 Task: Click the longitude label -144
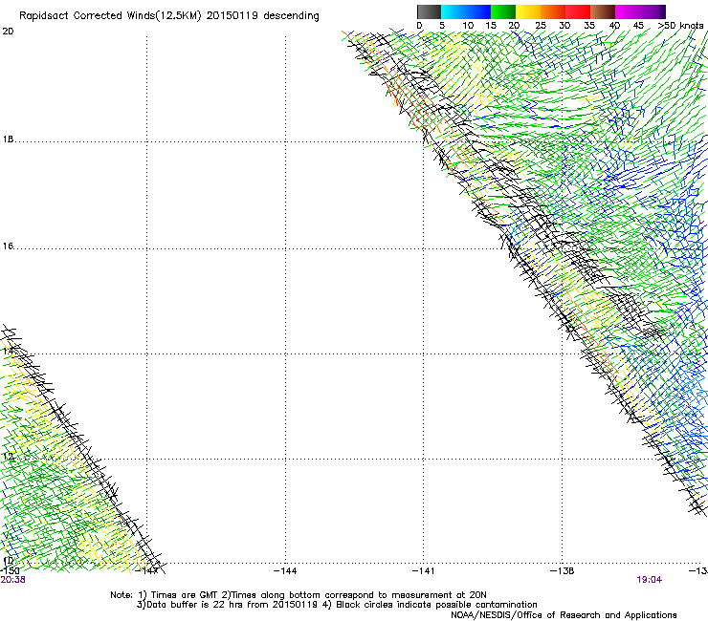tap(285, 571)
